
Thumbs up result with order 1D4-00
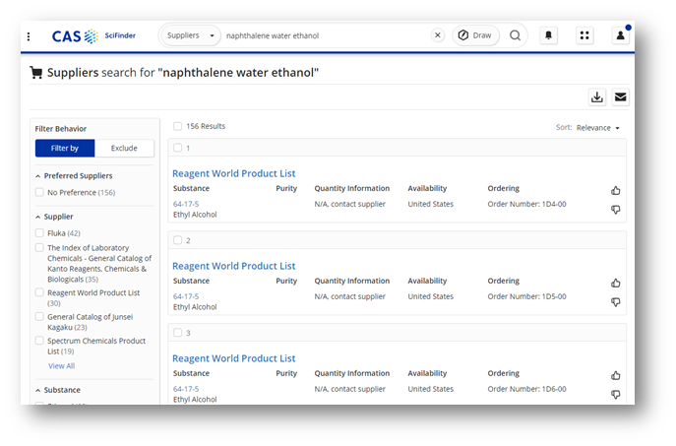(x=616, y=190)
